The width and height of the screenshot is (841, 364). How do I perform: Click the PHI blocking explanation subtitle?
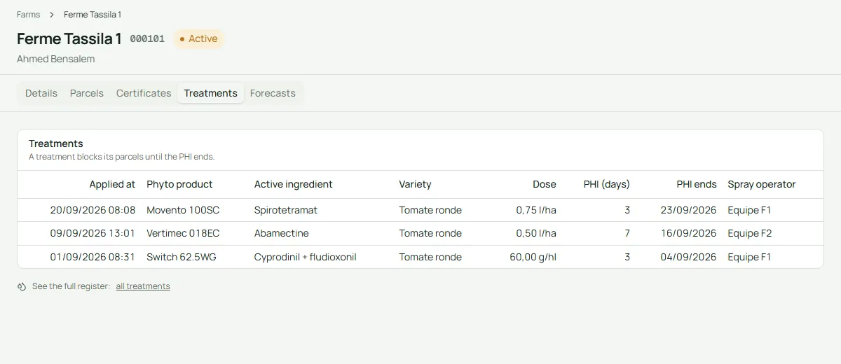pyautogui.click(x=122, y=157)
